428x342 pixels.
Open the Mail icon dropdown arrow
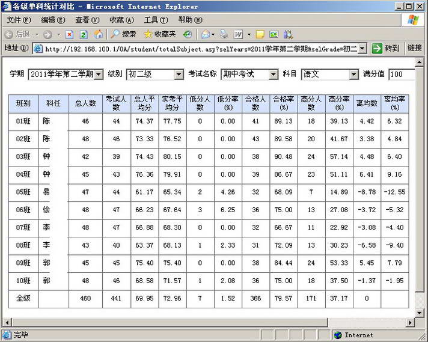(x=213, y=35)
